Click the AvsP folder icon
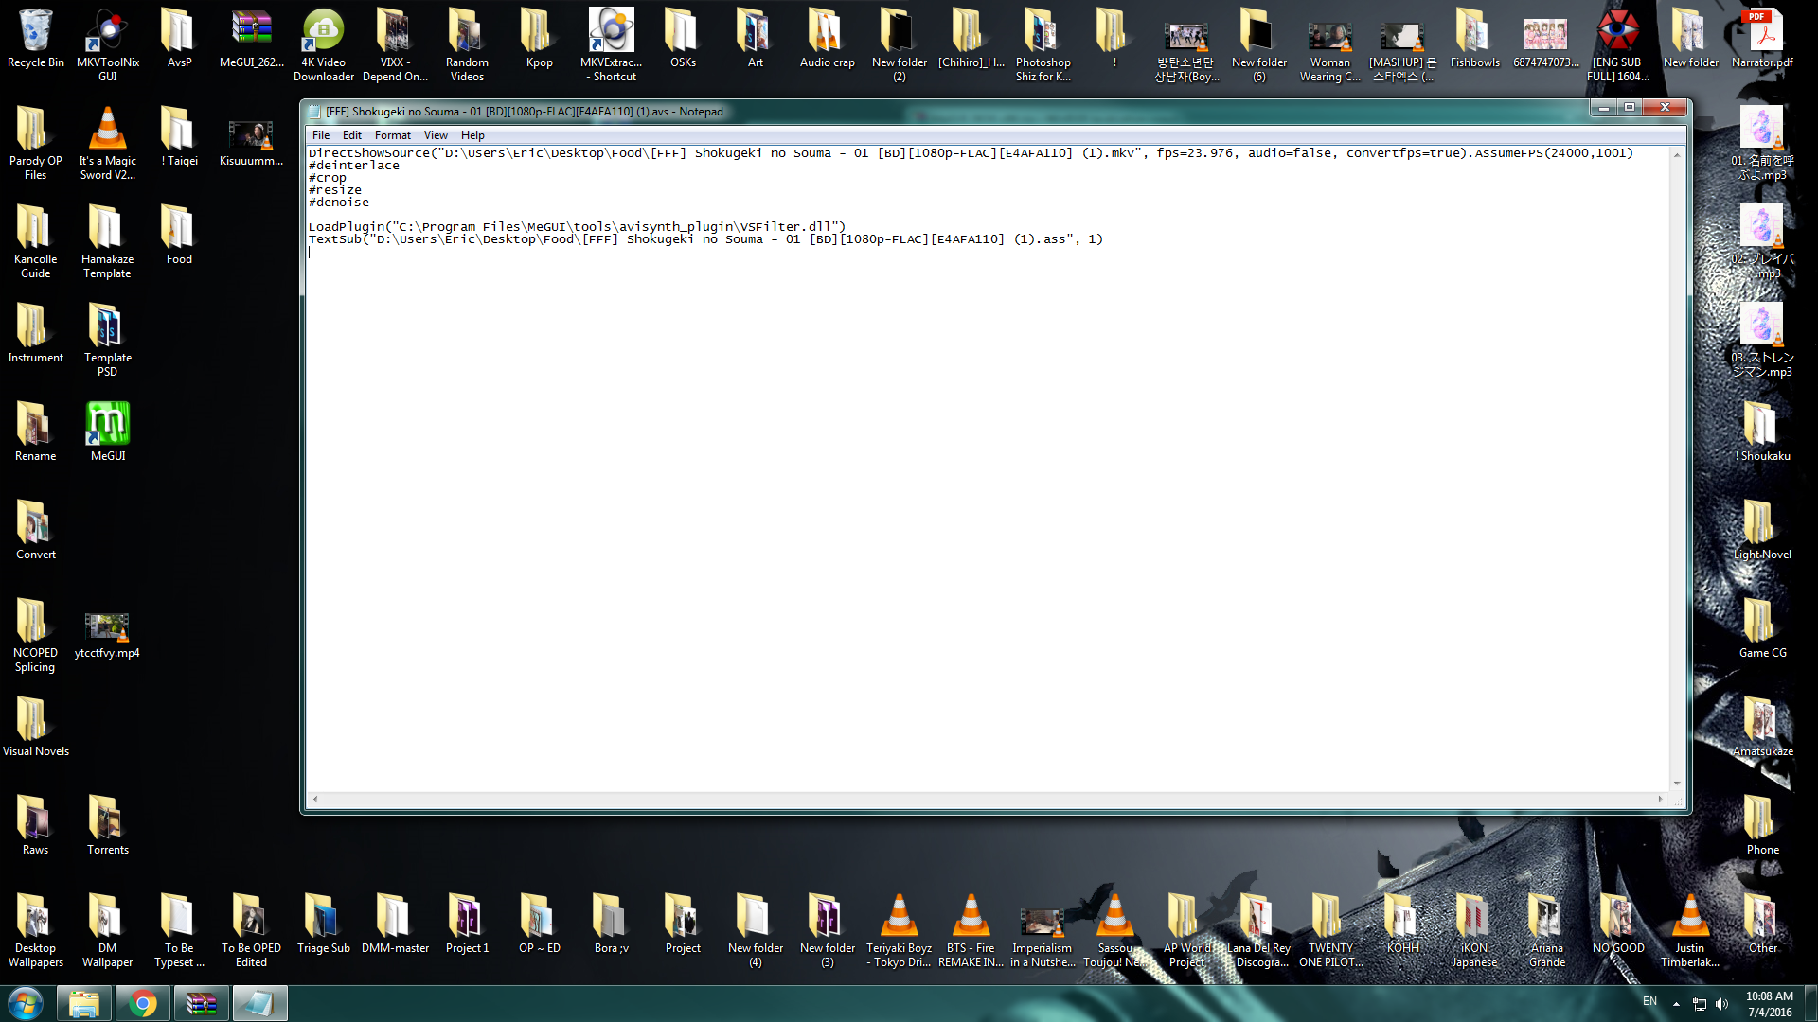Image resolution: width=1818 pixels, height=1022 pixels. pos(179,32)
